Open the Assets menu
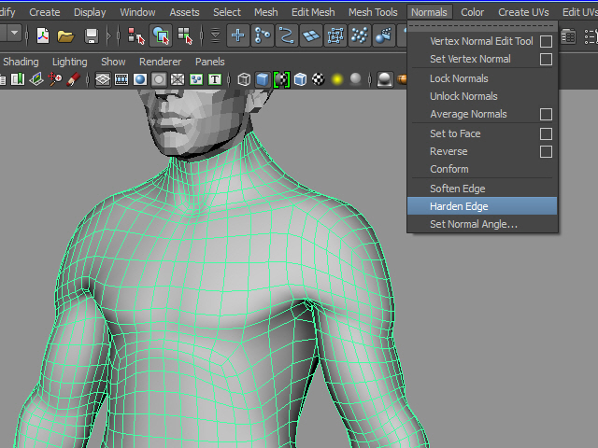The height and width of the screenshot is (448, 598). click(184, 12)
